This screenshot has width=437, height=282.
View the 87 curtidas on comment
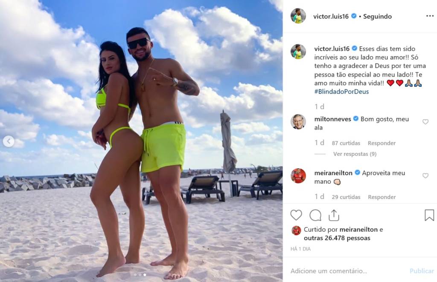pos(346,143)
